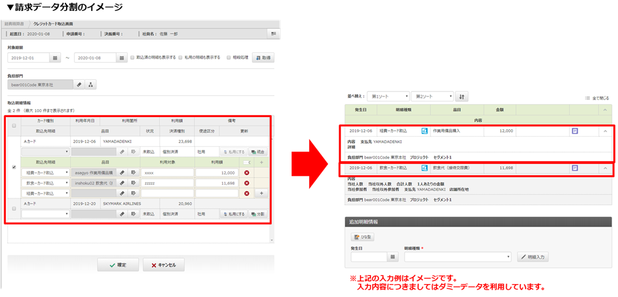618x297 pixels.
Task: Open organization tree icon beside department field
Action: (x=90, y=85)
